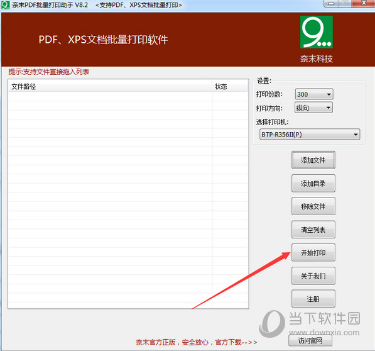This screenshot has height=351, width=375.
Task: Click the 状态 column header
Action: pyautogui.click(x=230, y=86)
